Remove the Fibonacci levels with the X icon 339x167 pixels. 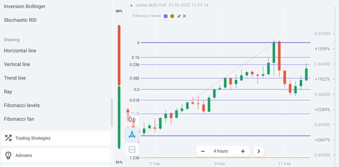[x=184, y=16]
